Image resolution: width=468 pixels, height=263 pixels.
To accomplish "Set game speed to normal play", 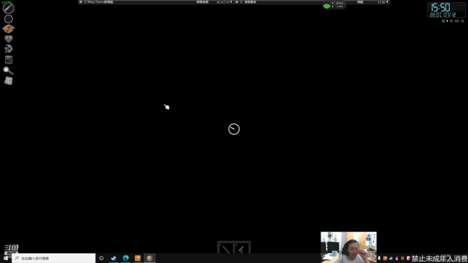I will click(447, 21).
